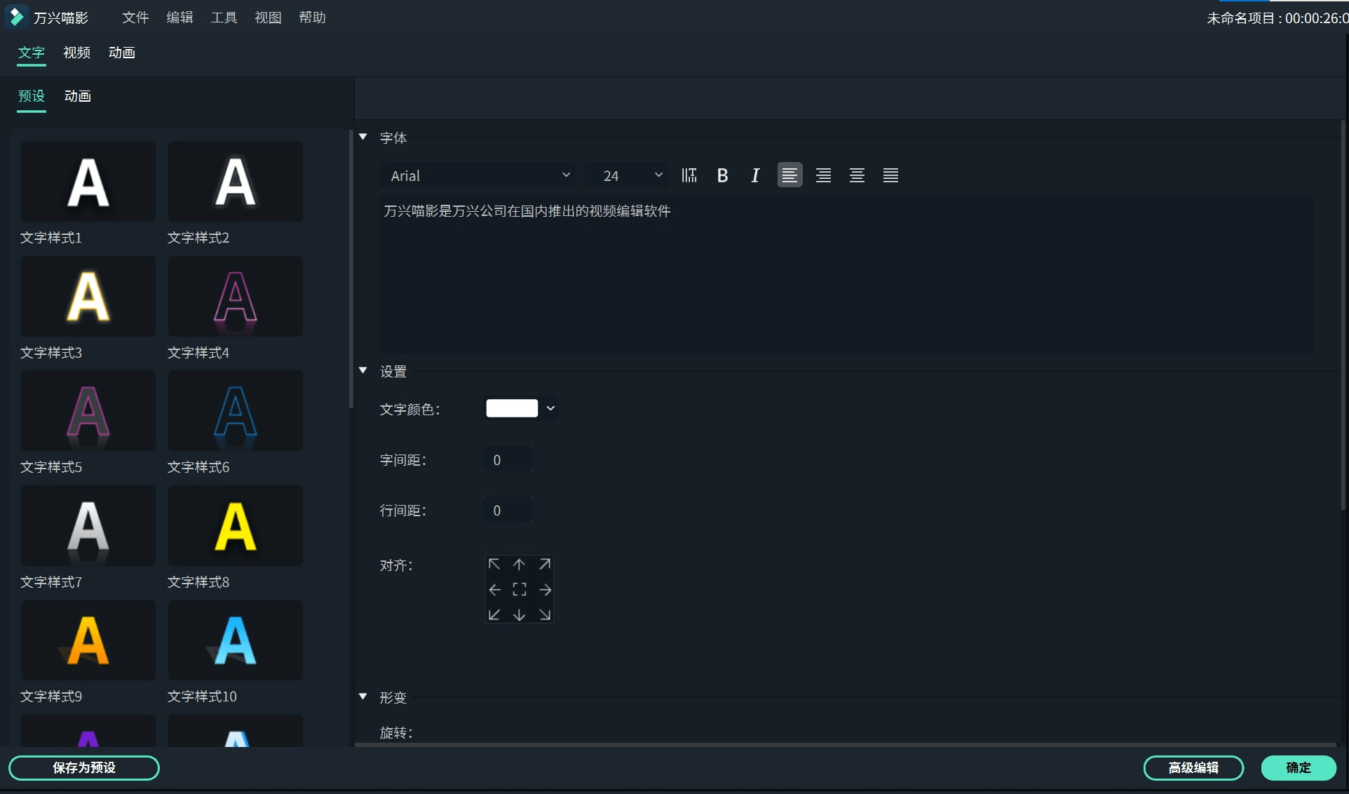The width and height of the screenshot is (1349, 794).
Task: Align text to top-right corner
Action: tap(545, 565)
